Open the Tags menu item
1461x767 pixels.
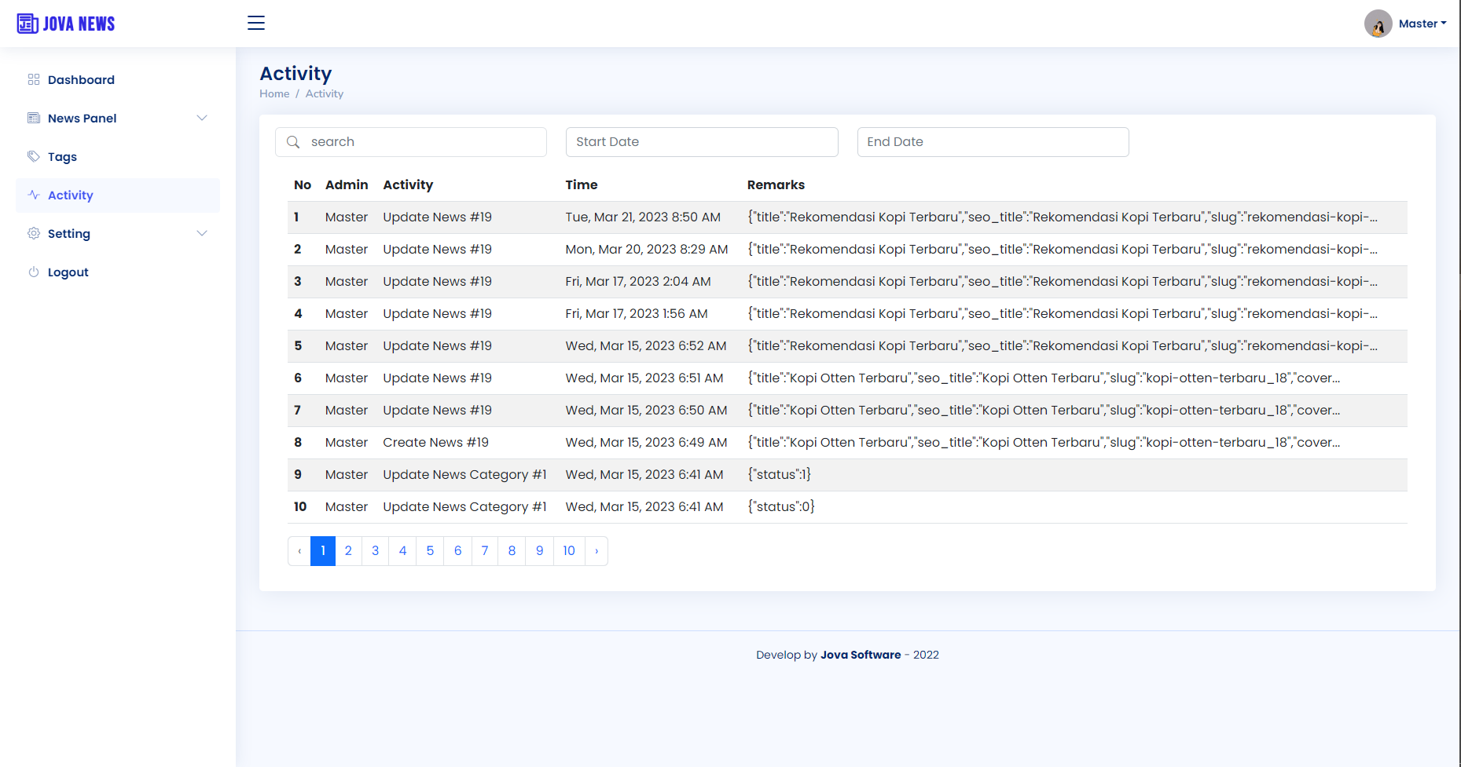(62, 156)
